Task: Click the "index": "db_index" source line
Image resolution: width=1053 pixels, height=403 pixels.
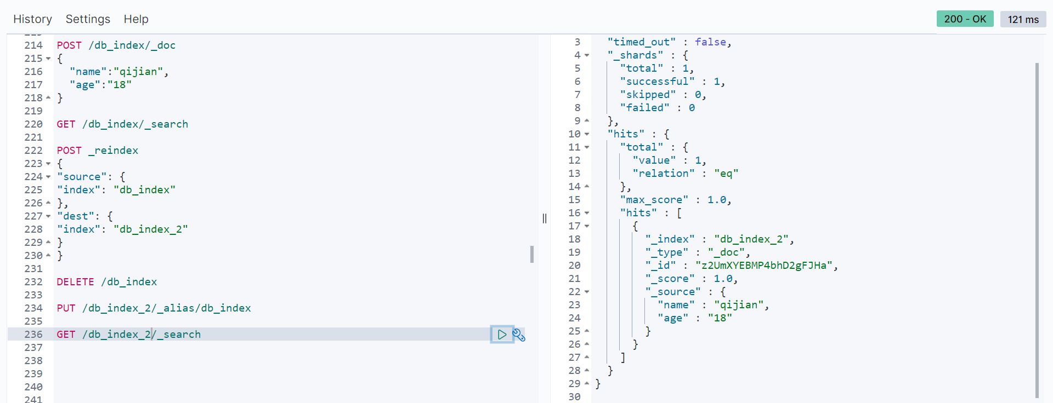Action: pyautogui.click(x=116, y=190)
